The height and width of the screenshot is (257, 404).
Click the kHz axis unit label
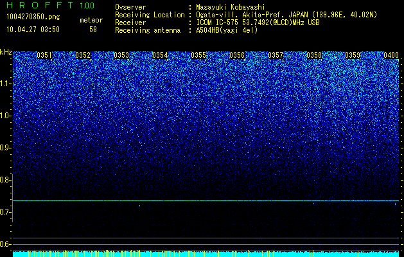6,52
